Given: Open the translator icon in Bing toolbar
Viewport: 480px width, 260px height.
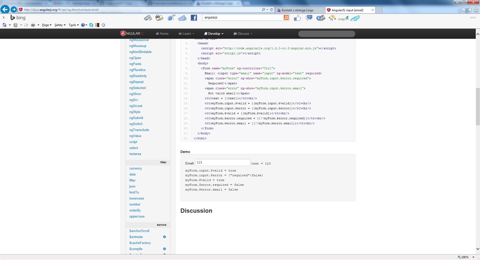Looking at the screenshot, I should 332,18.
